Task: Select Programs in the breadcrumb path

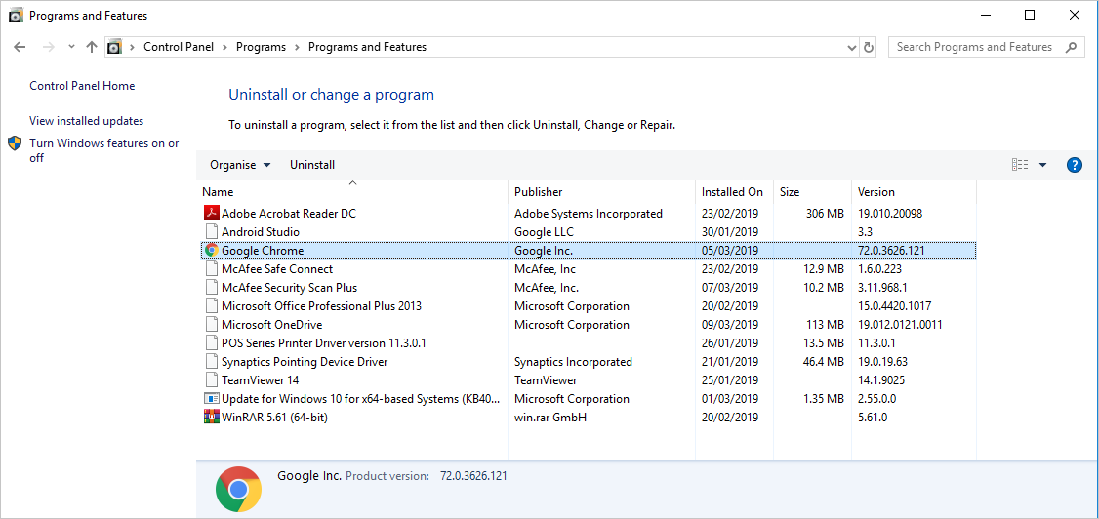Action: pyautogui.click(x=261, y=47)
